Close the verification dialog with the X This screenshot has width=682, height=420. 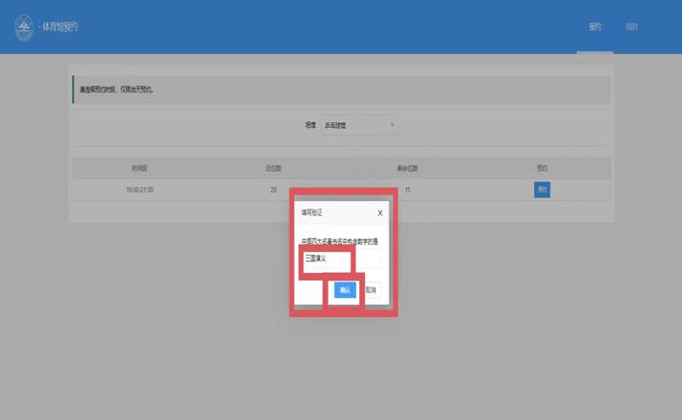point(379,213)
